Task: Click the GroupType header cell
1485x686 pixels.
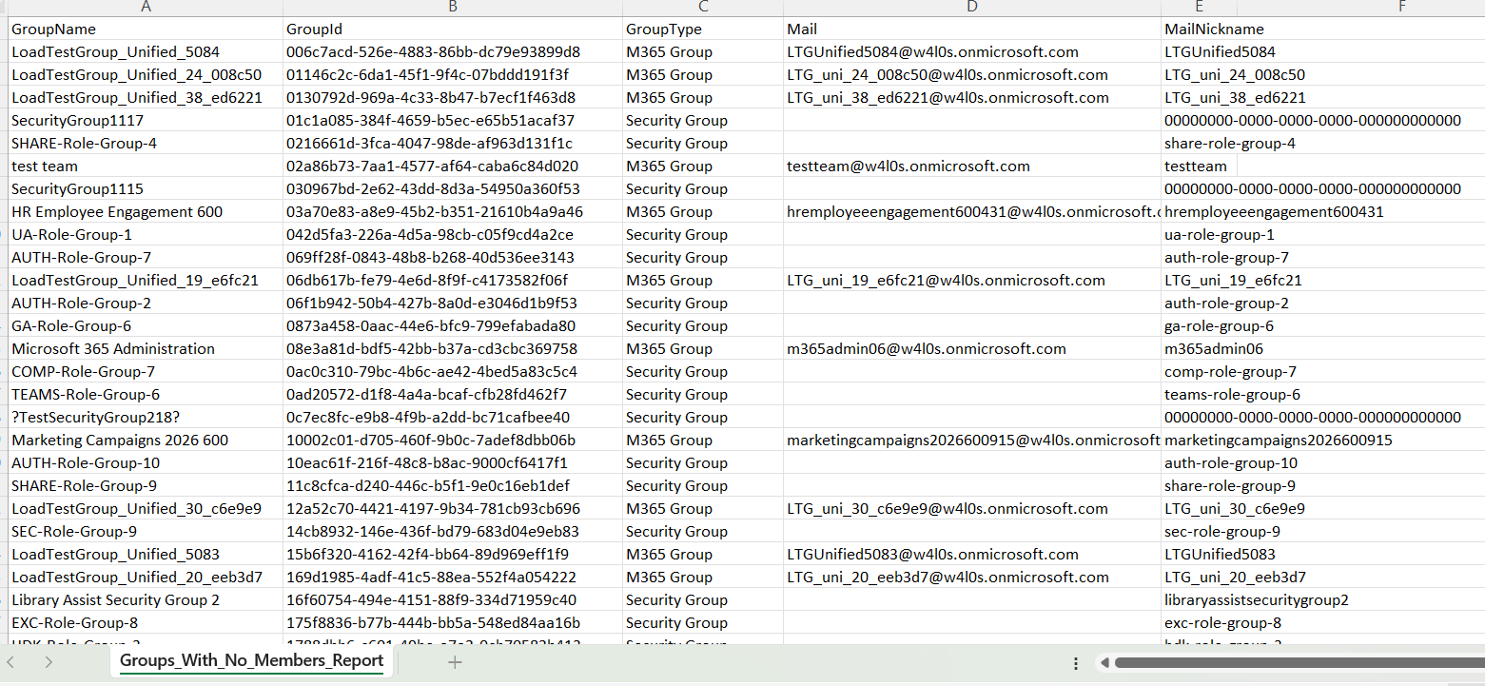Action: click(663, 29)
